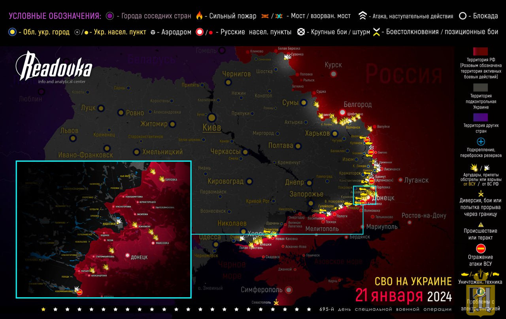Screen dimensions: 506x319
Task: Click the Житомир city label
Action: (x=154, y=124)
